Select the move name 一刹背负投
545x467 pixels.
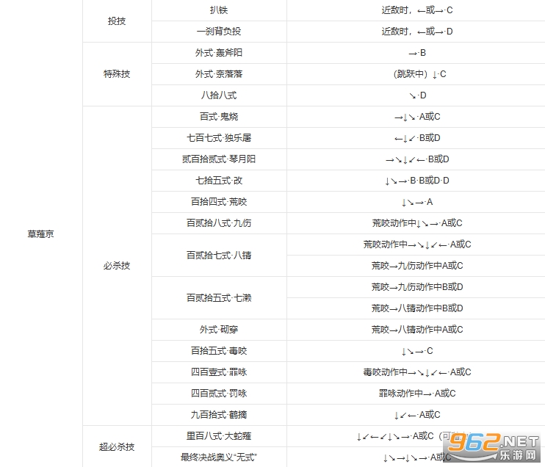click(x=219, y=32)
